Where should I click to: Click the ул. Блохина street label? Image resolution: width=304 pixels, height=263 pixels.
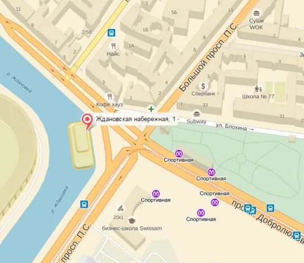(231, 127)
